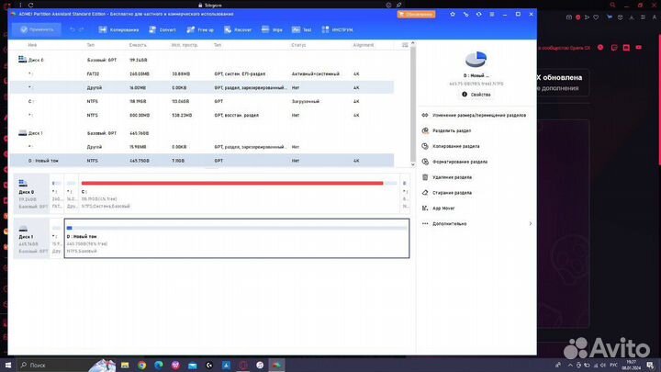Viewport: 661px width, 372px height.
Task: Click the Redo arrow in toolbar
Action: [82, 29]
